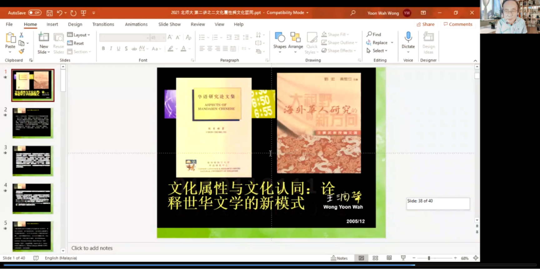Click the Save icon in title bar

49,13
